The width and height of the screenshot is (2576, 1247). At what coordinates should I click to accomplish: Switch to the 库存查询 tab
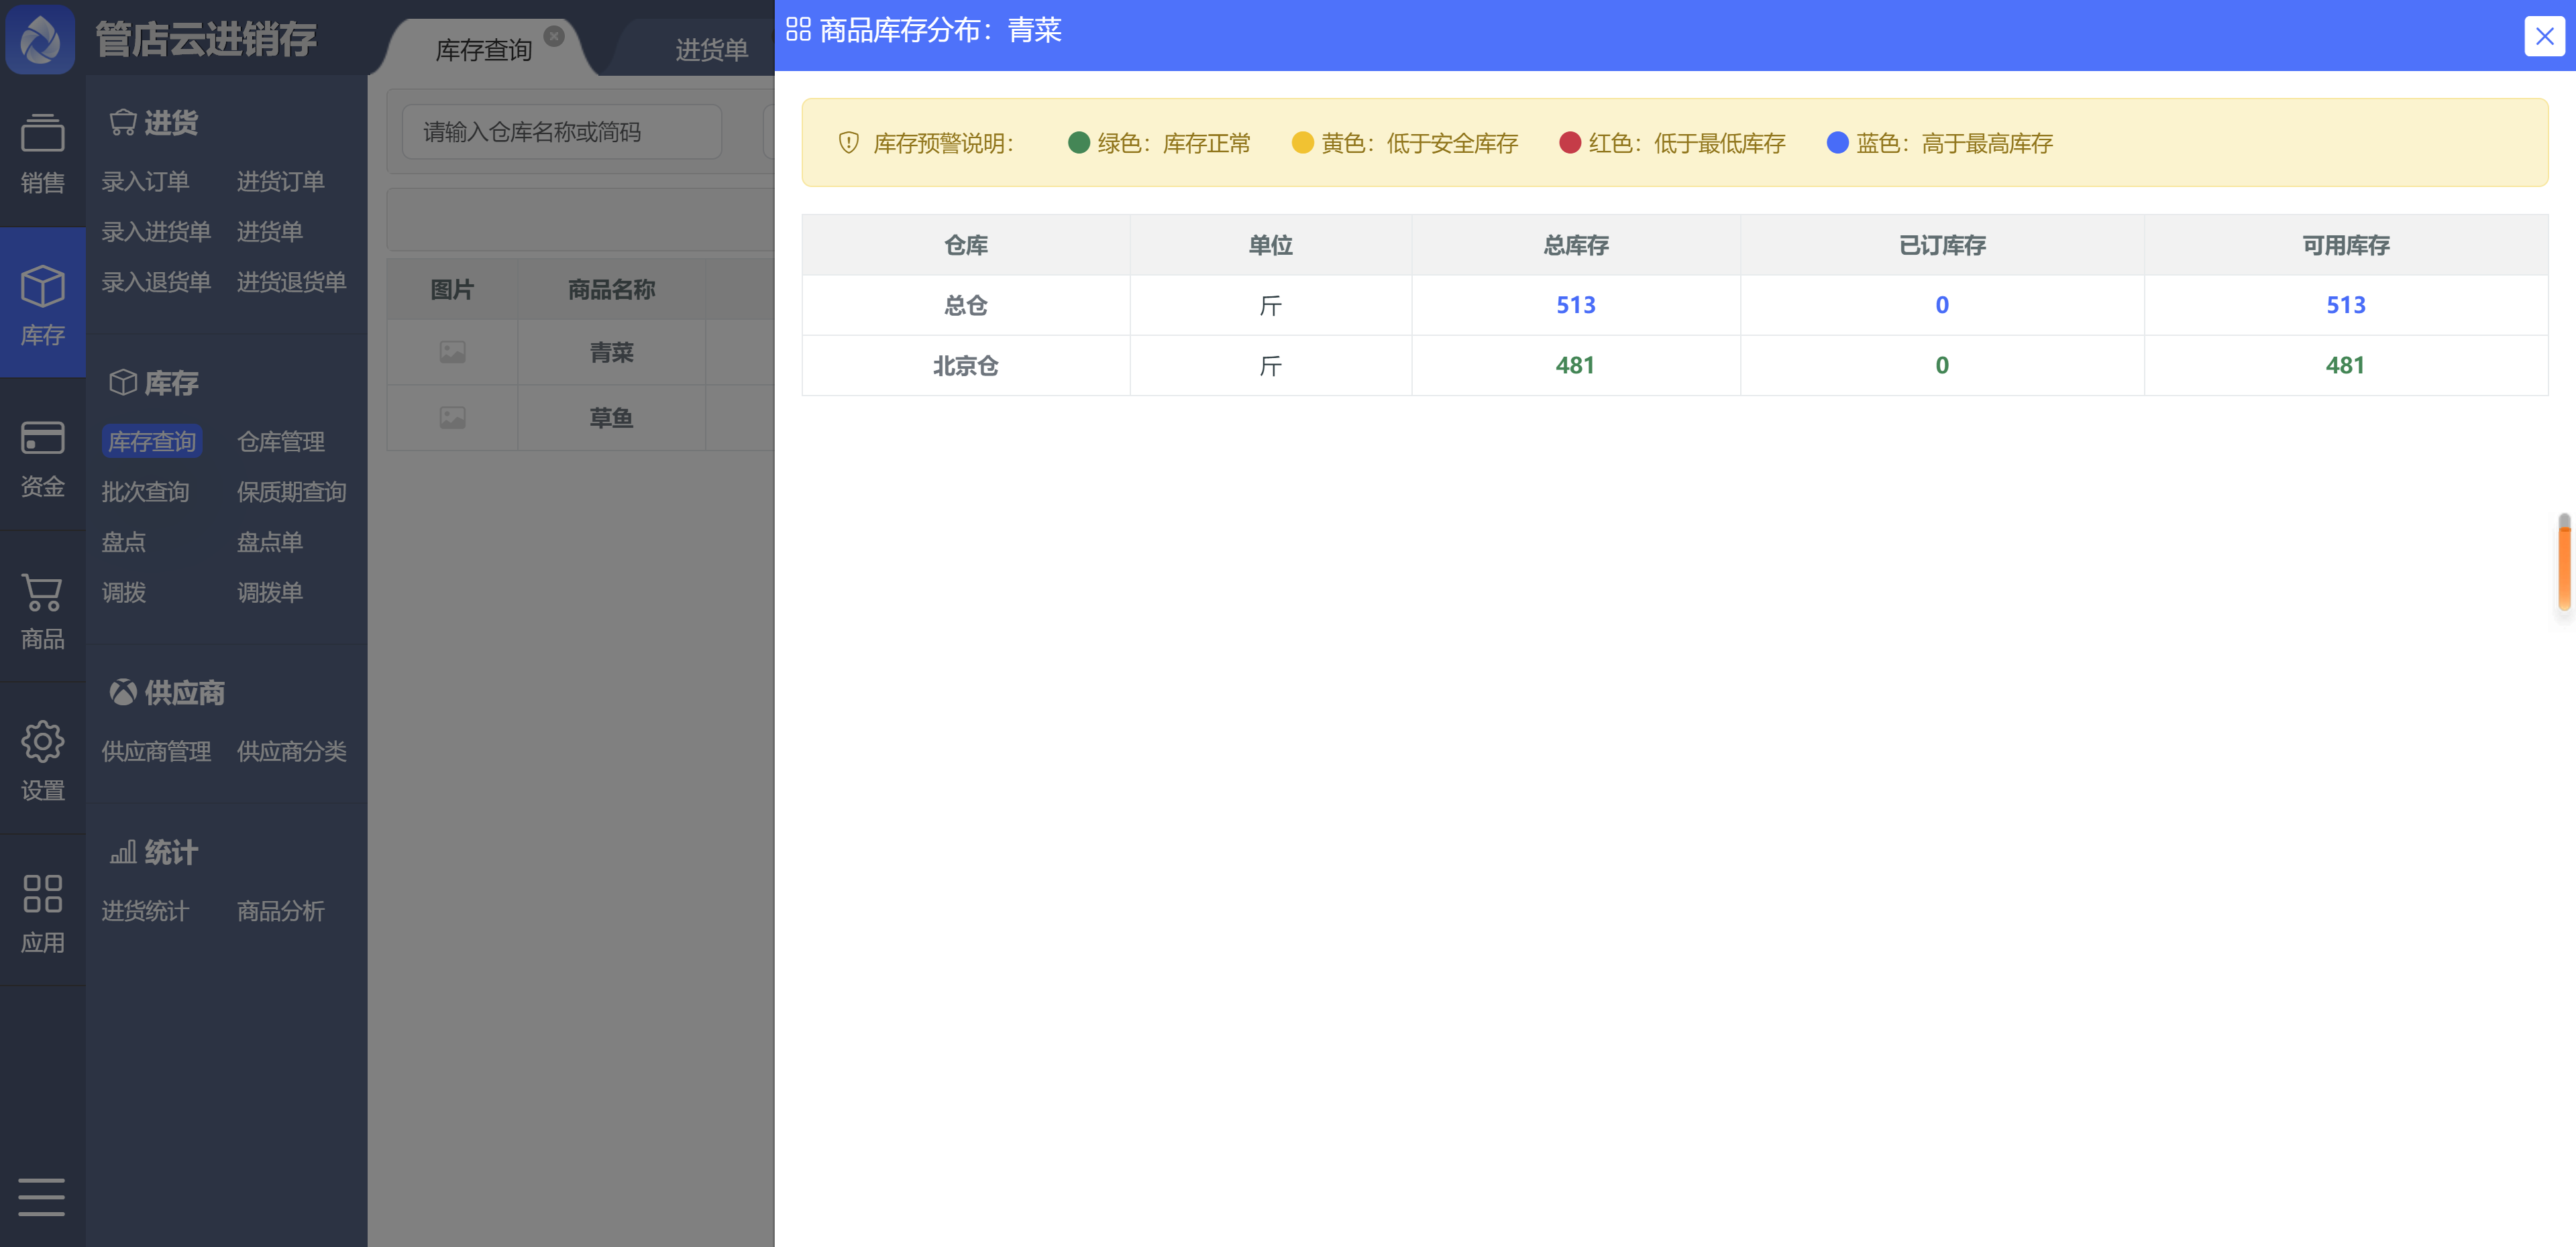pyautogui.click(x=483, y=50)
